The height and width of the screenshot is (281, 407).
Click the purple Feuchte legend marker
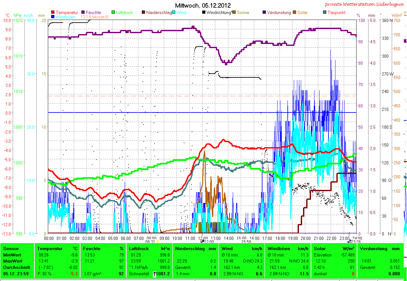point(83,12)
